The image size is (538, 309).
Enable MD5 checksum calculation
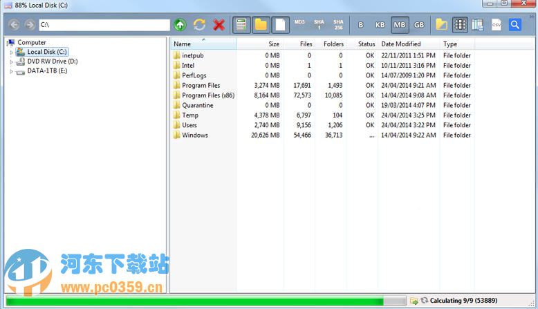299,22
